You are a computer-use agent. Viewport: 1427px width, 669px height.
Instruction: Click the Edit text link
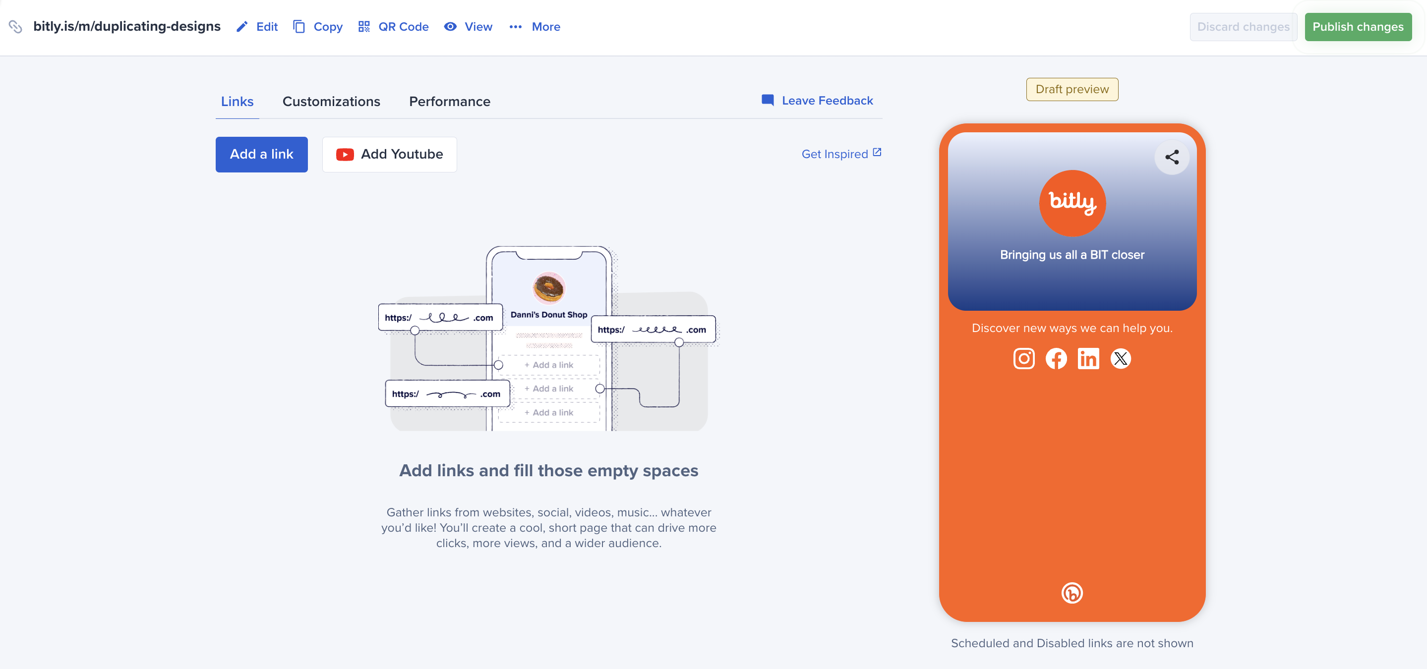(267, 27)
